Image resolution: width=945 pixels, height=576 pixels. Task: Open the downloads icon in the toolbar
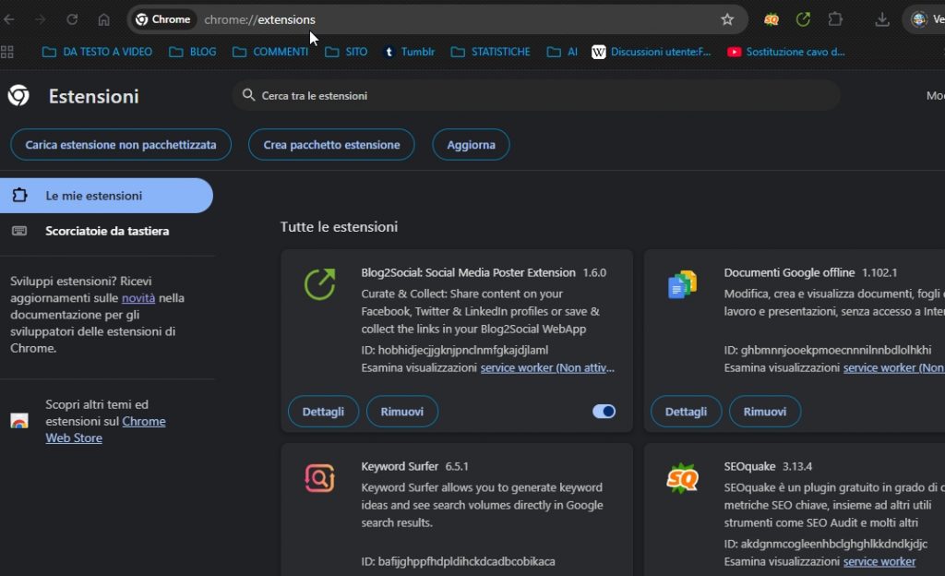pos(881,19)
